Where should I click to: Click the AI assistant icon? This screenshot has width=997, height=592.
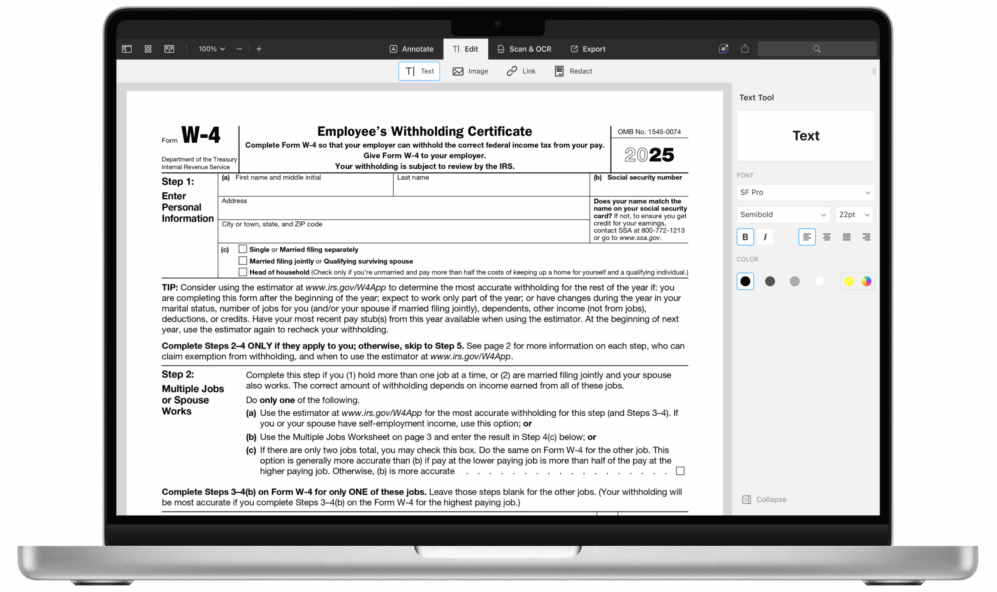pyautogui.click(x=723, y=48)
